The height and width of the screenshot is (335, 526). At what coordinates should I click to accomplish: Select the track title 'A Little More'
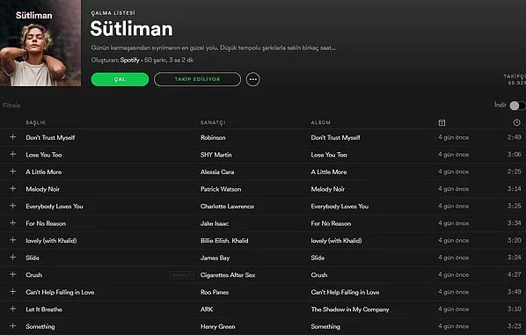click(44, 172)
